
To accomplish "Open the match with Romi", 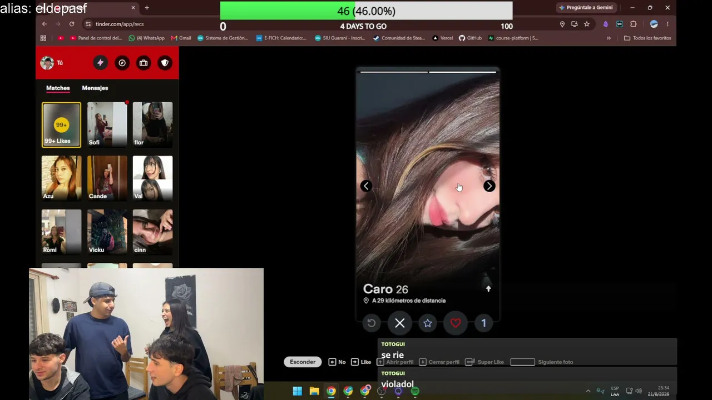I will pos(61,232).
